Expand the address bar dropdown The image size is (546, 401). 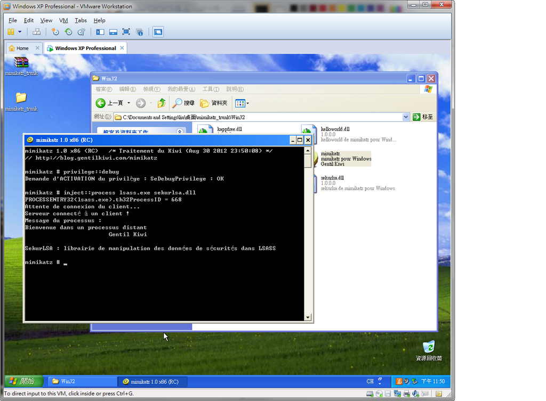[406, 117]
